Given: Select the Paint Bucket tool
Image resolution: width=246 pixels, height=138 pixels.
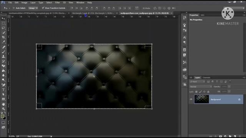Looking at the screenshot, I should (3, 71).
